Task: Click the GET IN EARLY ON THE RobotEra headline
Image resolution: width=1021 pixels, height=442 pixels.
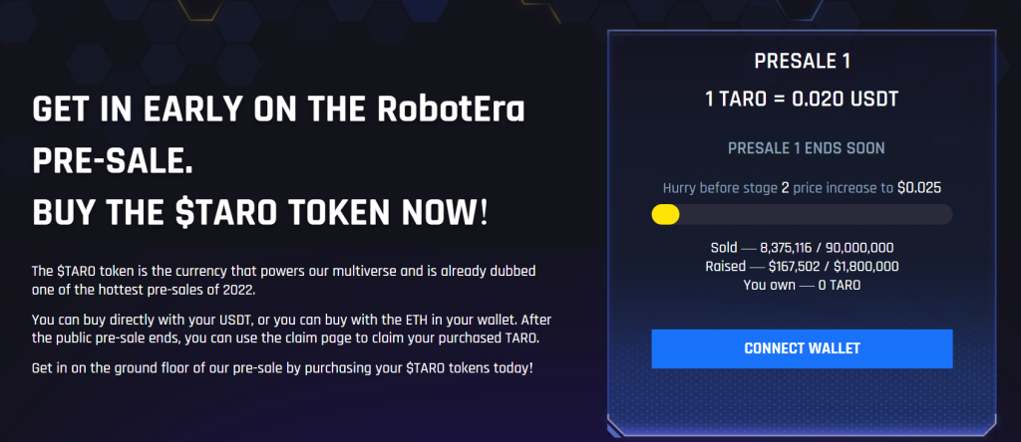Action: [279, 111]
